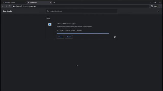This screenshot has width=163, height=91.
Task: Open the Guest profile menu
Action: point(154,6)
